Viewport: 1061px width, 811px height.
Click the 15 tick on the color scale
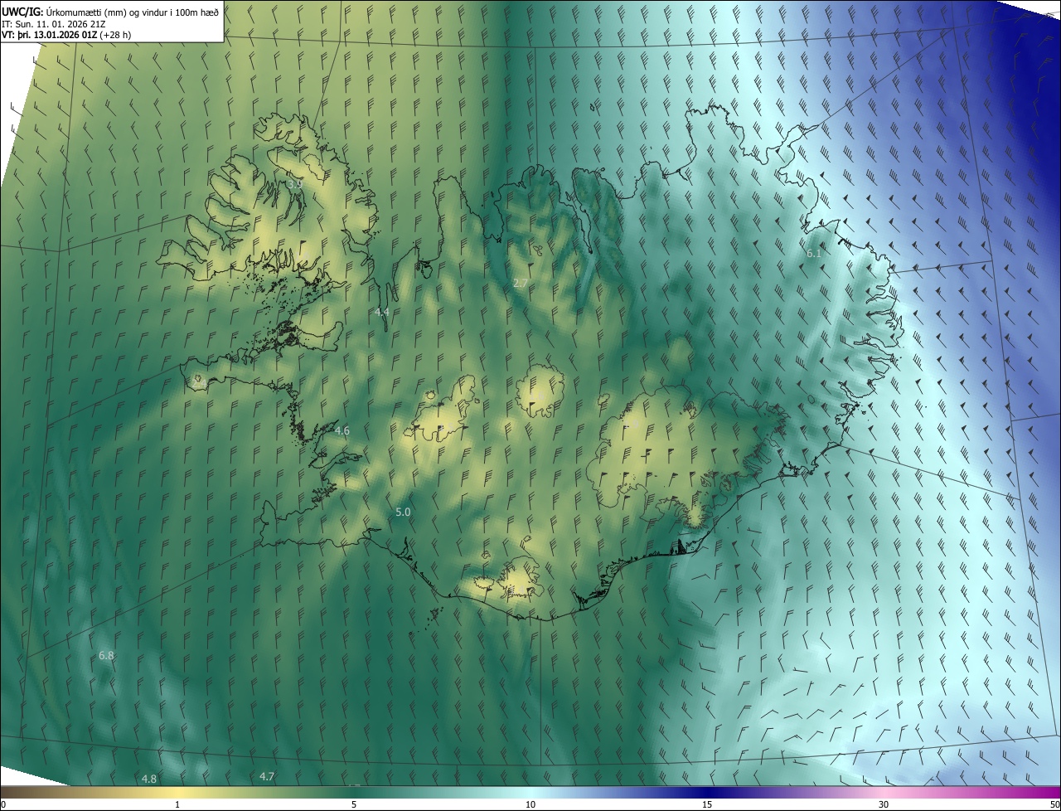point(707,805)
